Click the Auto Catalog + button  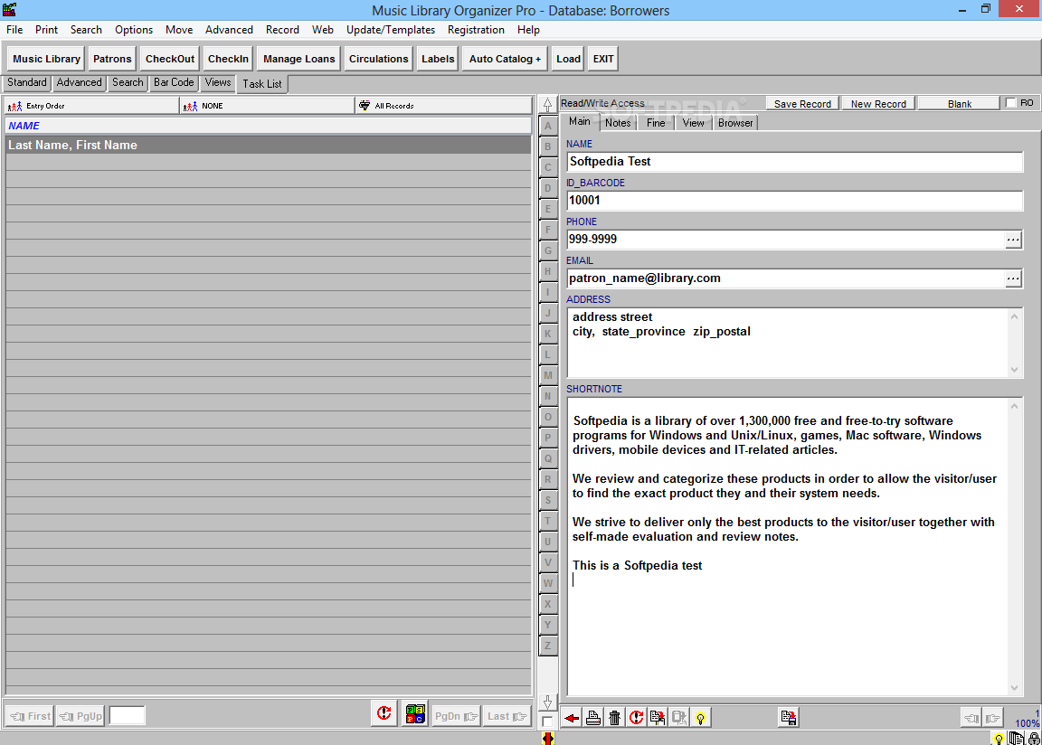click(x=505, y=59)
